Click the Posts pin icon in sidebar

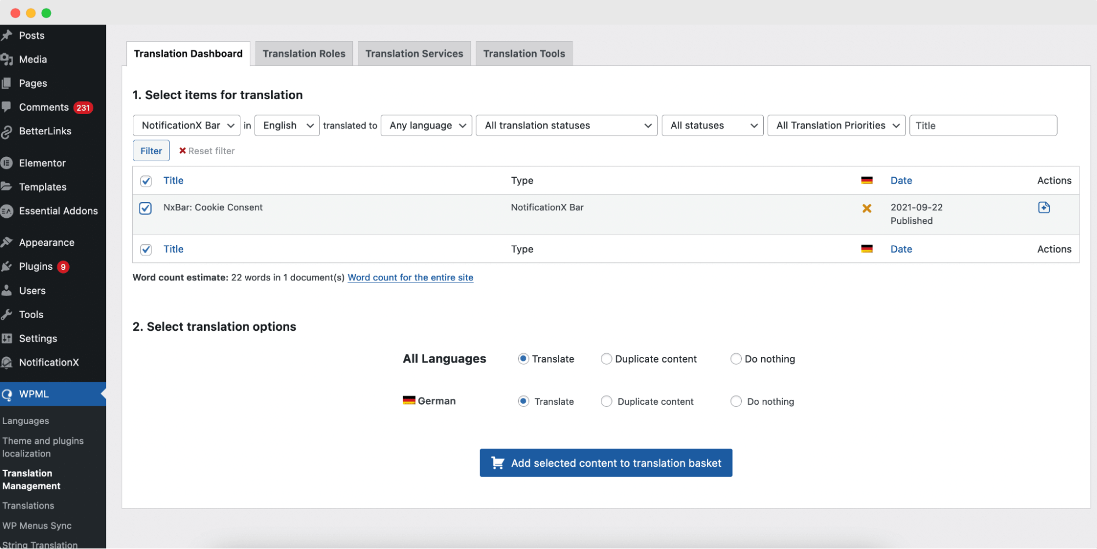coord(7,36)
